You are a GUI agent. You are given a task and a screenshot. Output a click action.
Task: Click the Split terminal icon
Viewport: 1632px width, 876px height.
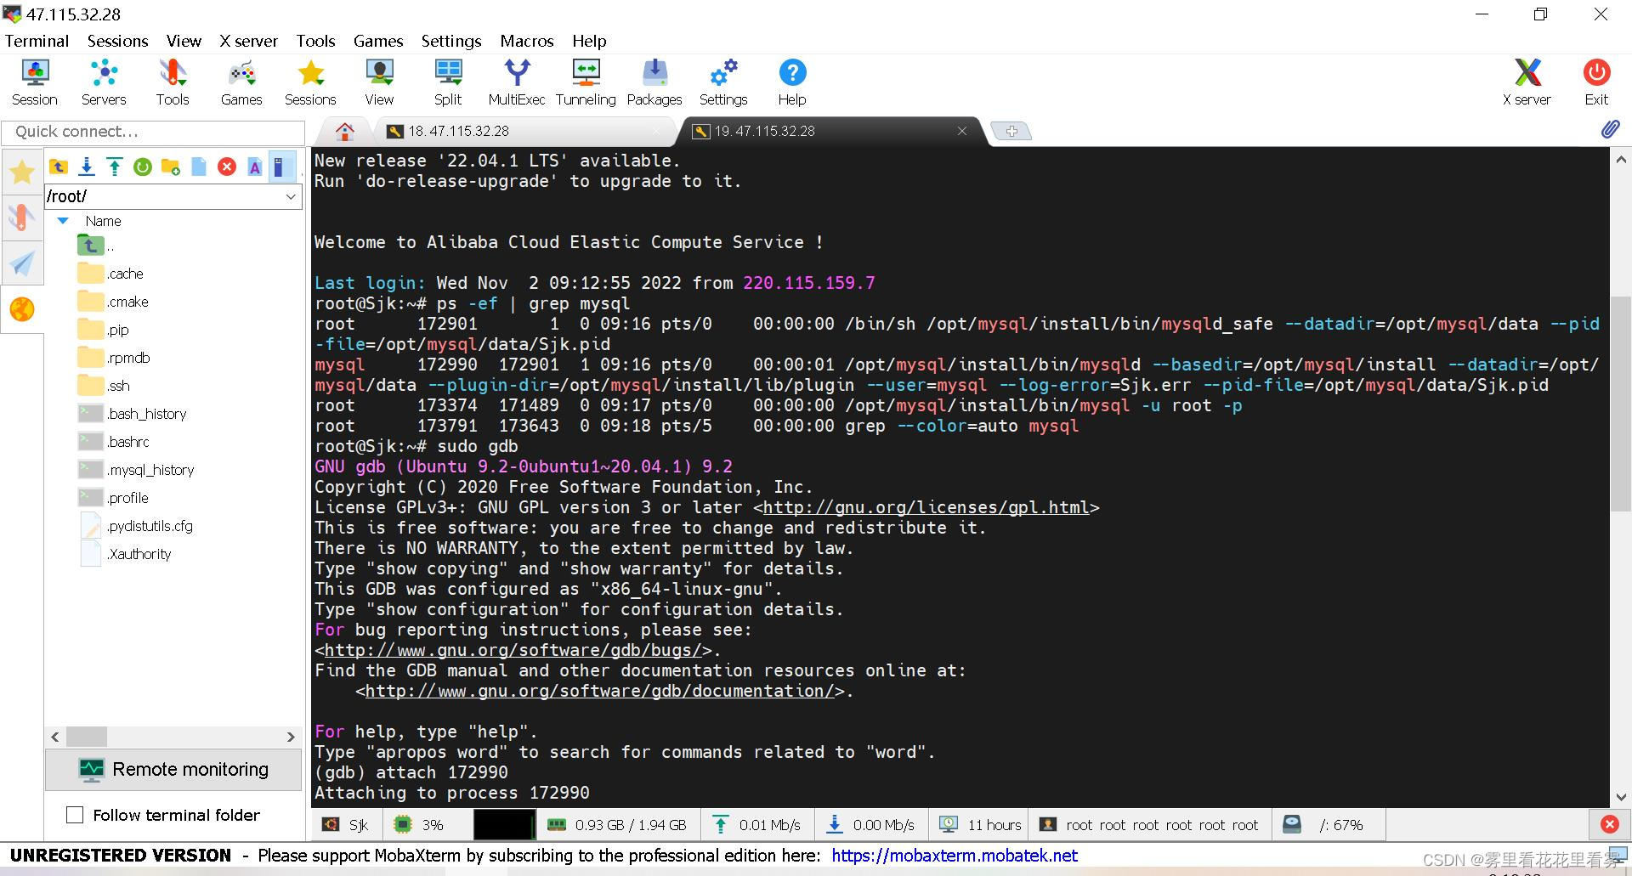[x=448, y=82]
